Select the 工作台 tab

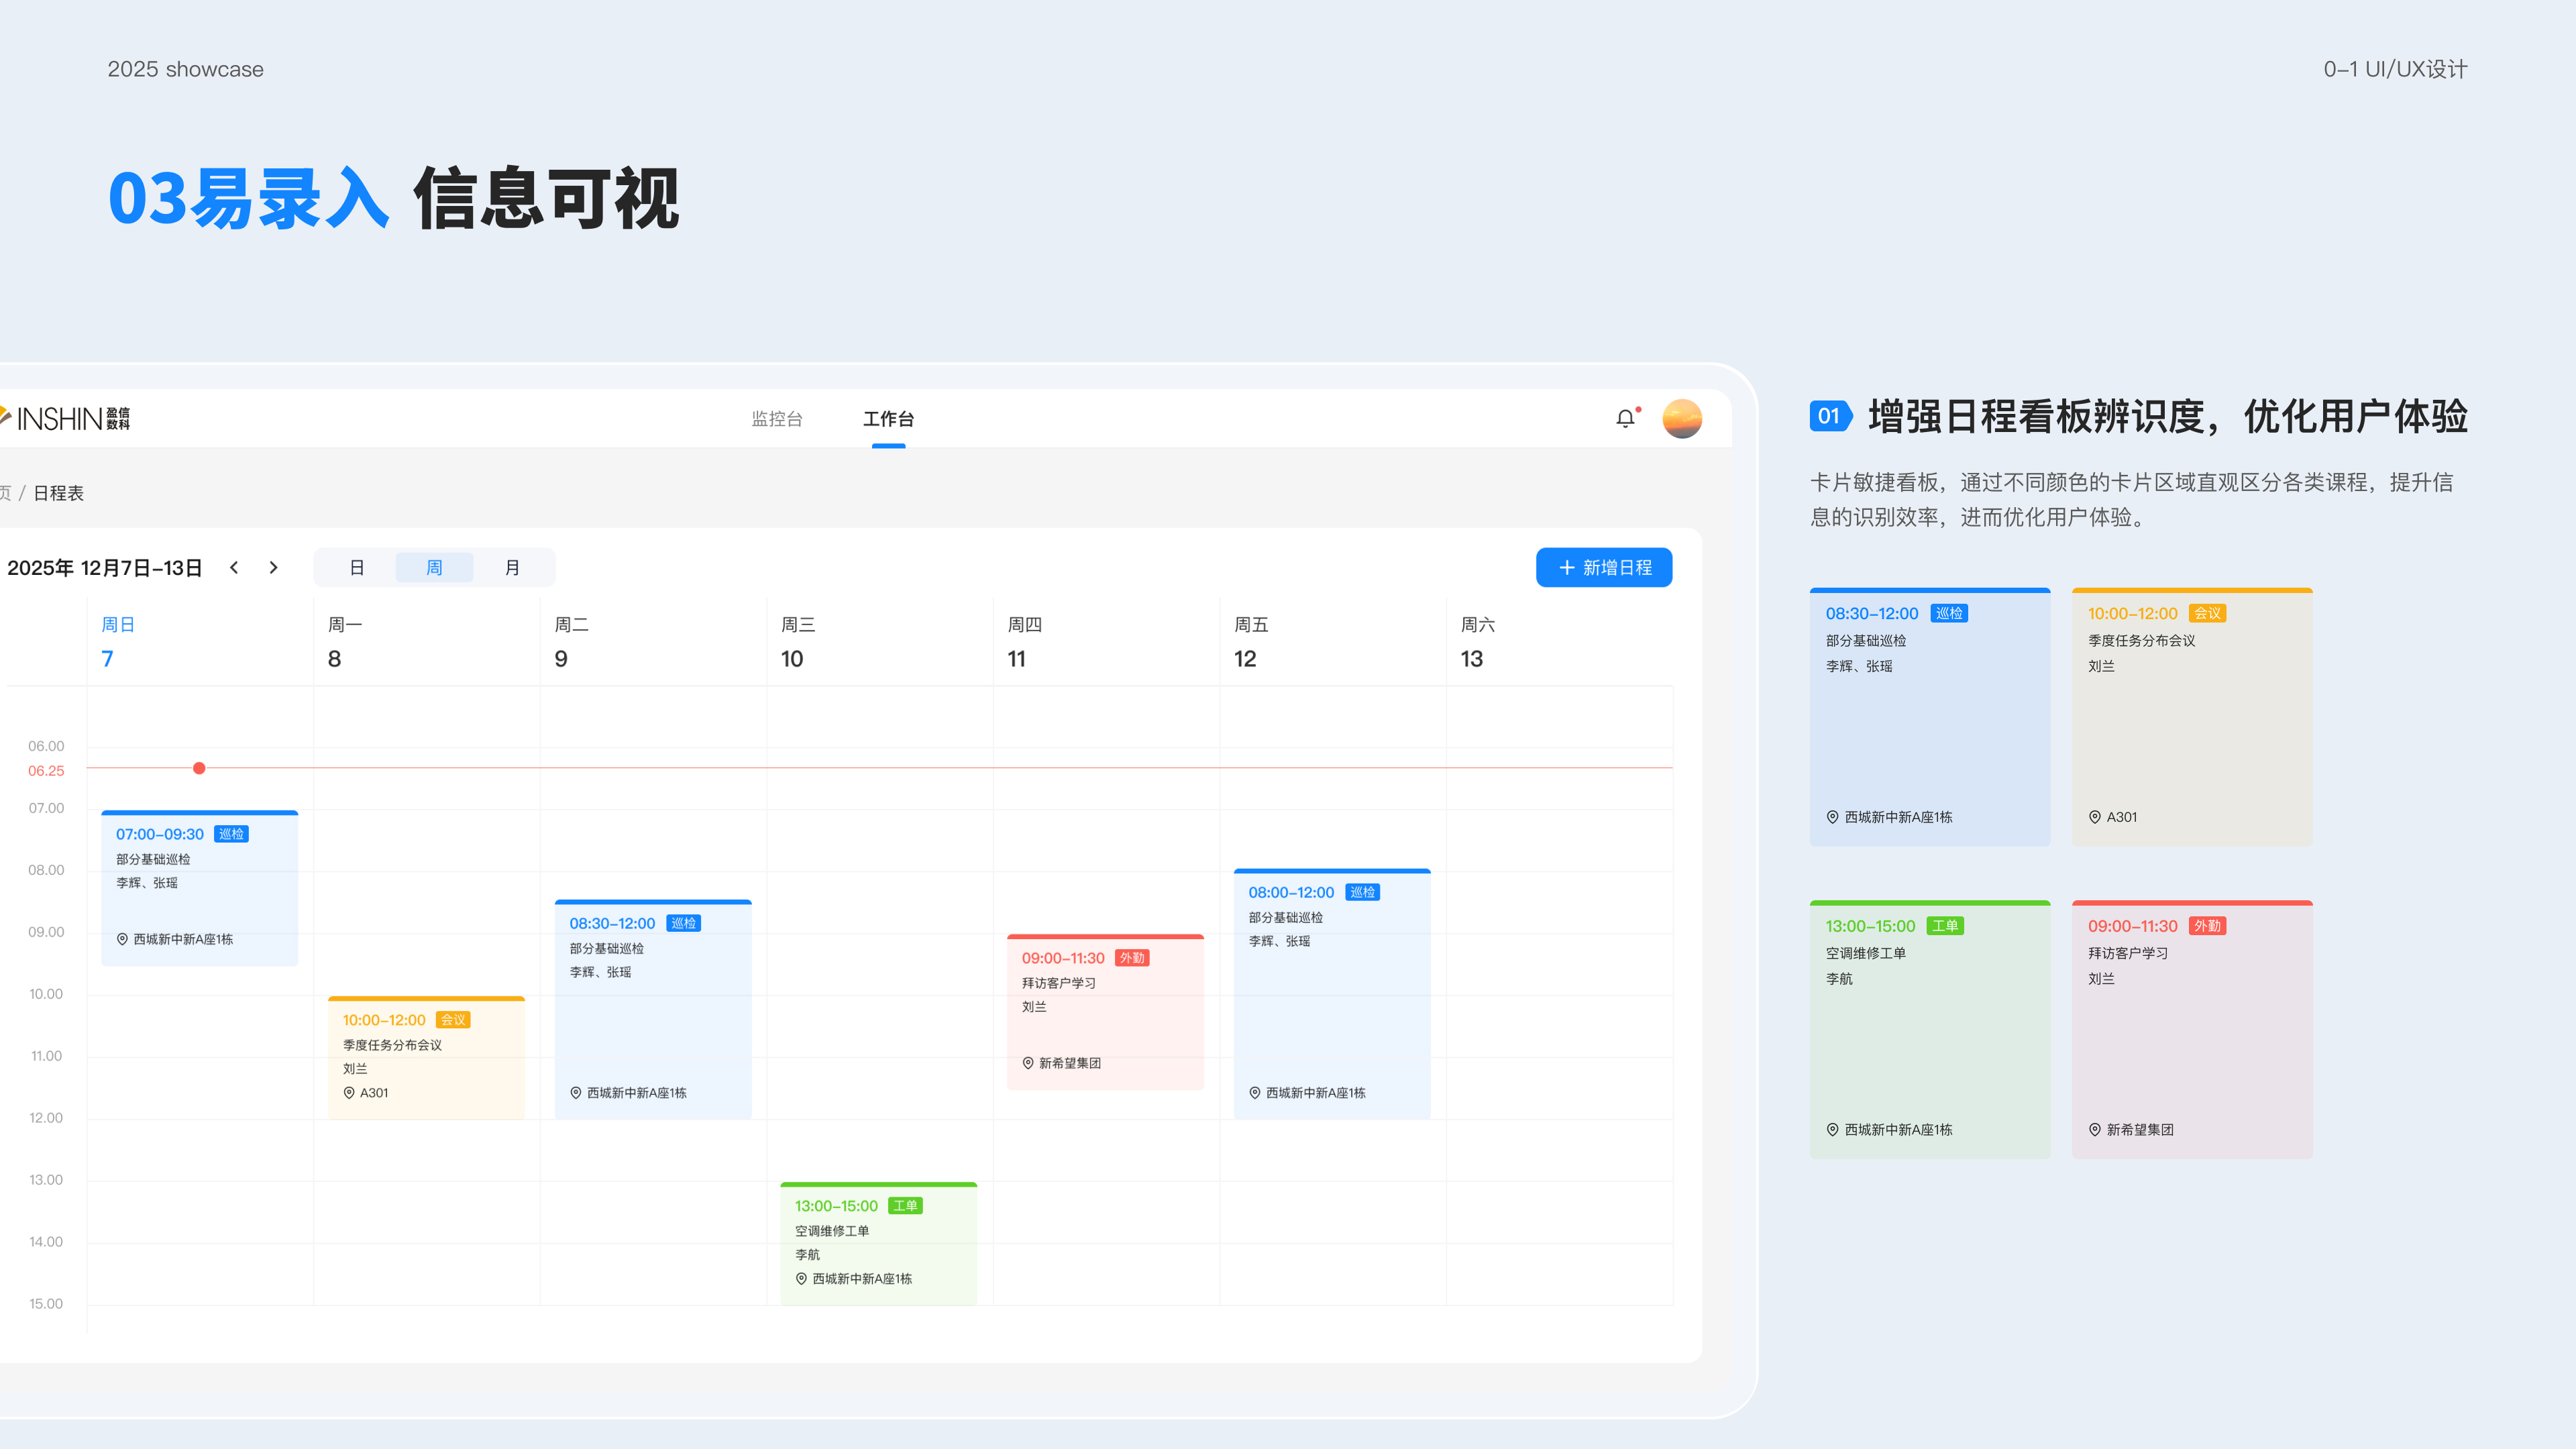(888, 419)
